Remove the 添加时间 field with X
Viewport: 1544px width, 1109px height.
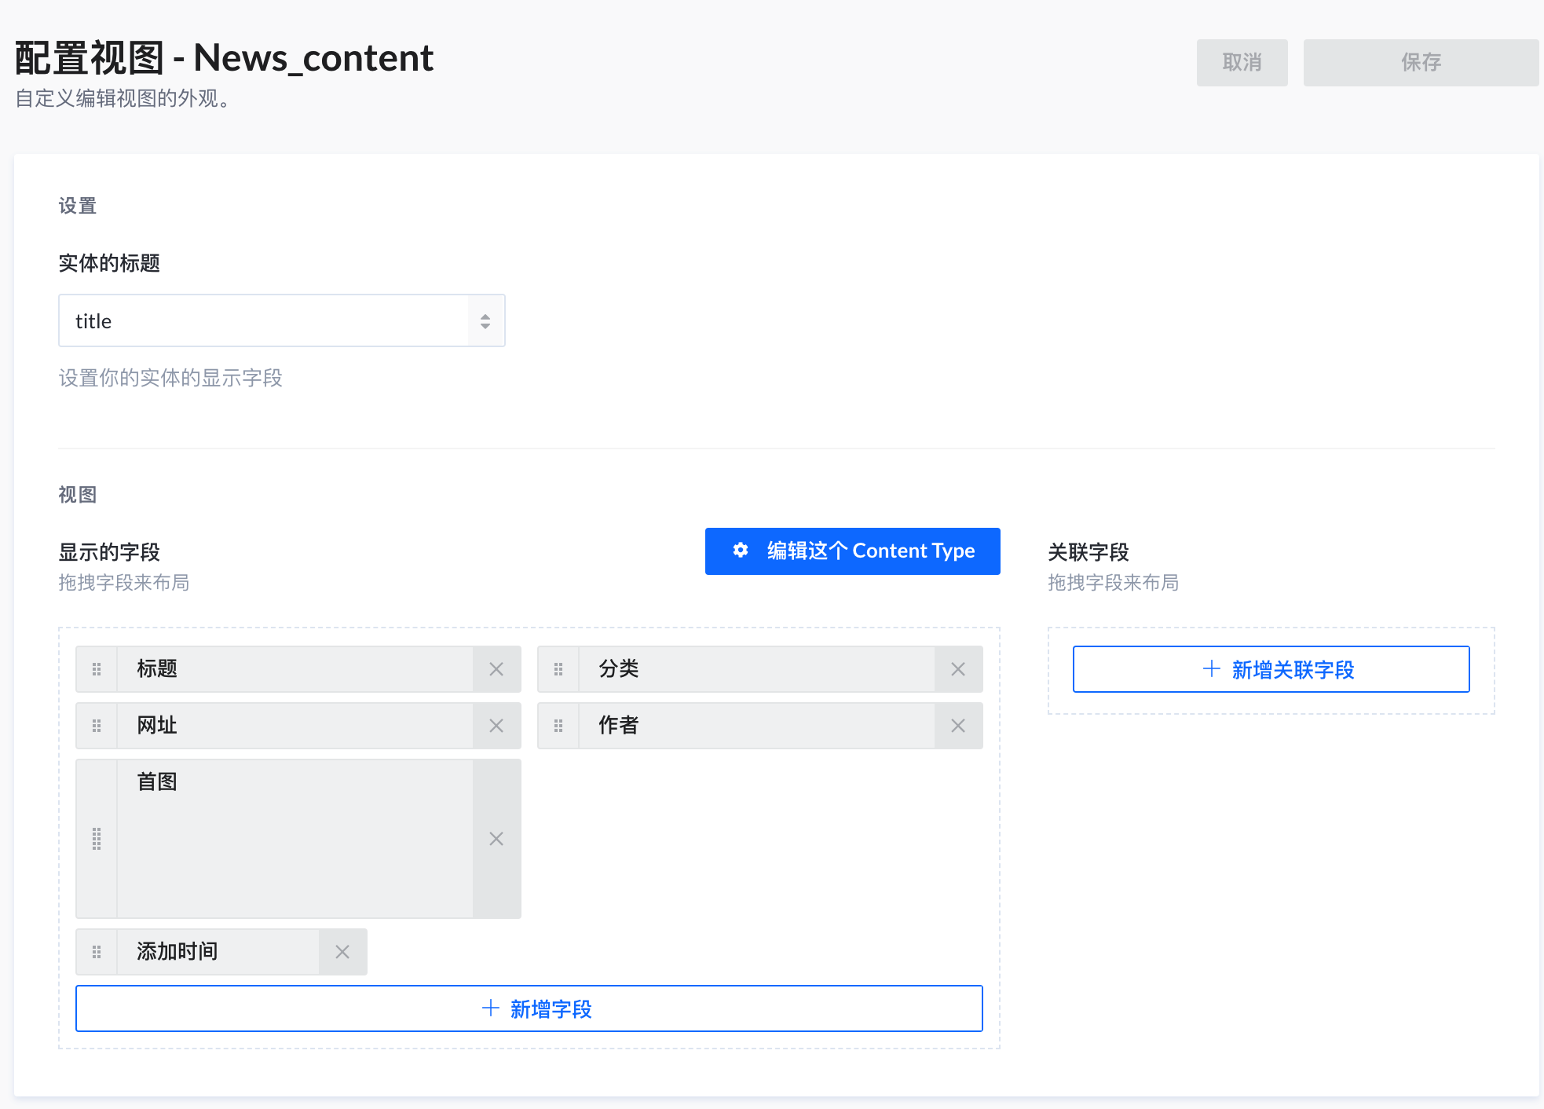[x=342, y=952]
